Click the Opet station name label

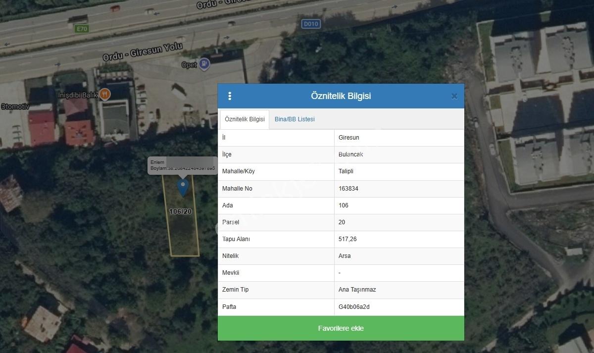[x=189, y=65]
